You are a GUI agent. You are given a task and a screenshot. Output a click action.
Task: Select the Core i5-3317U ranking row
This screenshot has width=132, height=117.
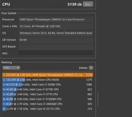[x=48, y=109]
